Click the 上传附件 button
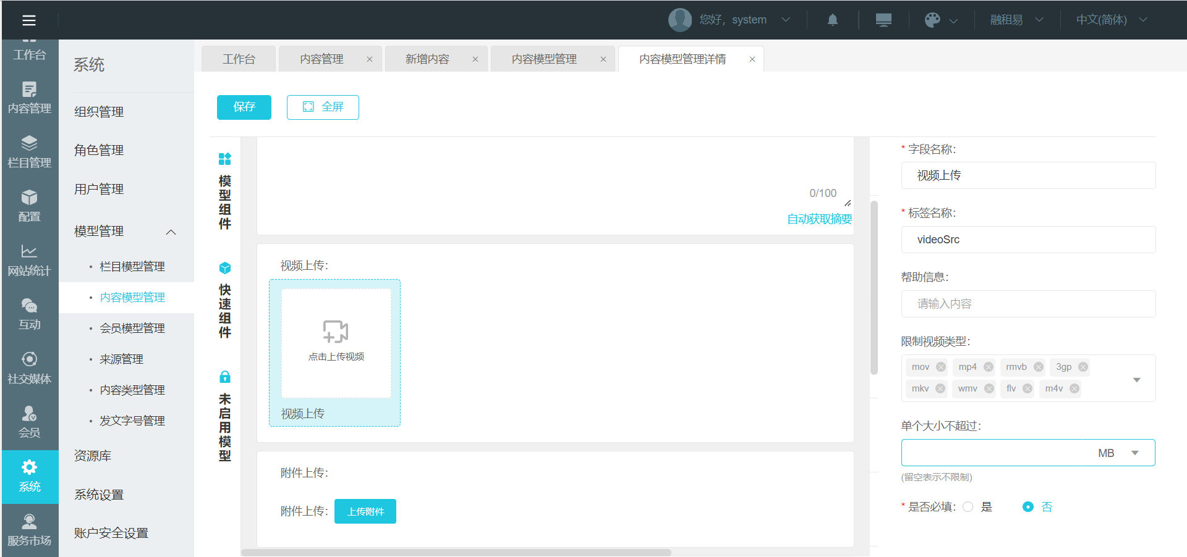 (x=365, y=511)
